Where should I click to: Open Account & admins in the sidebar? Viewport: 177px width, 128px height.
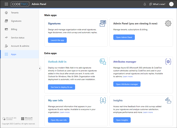[x=20, y=46]
